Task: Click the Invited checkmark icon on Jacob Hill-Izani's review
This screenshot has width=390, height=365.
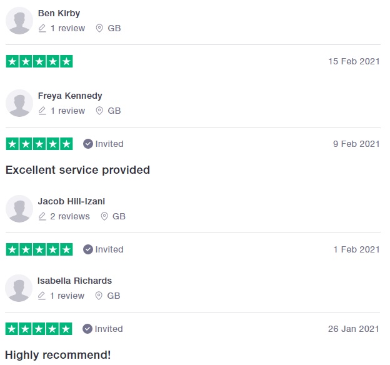Action: tap(88, 249)
